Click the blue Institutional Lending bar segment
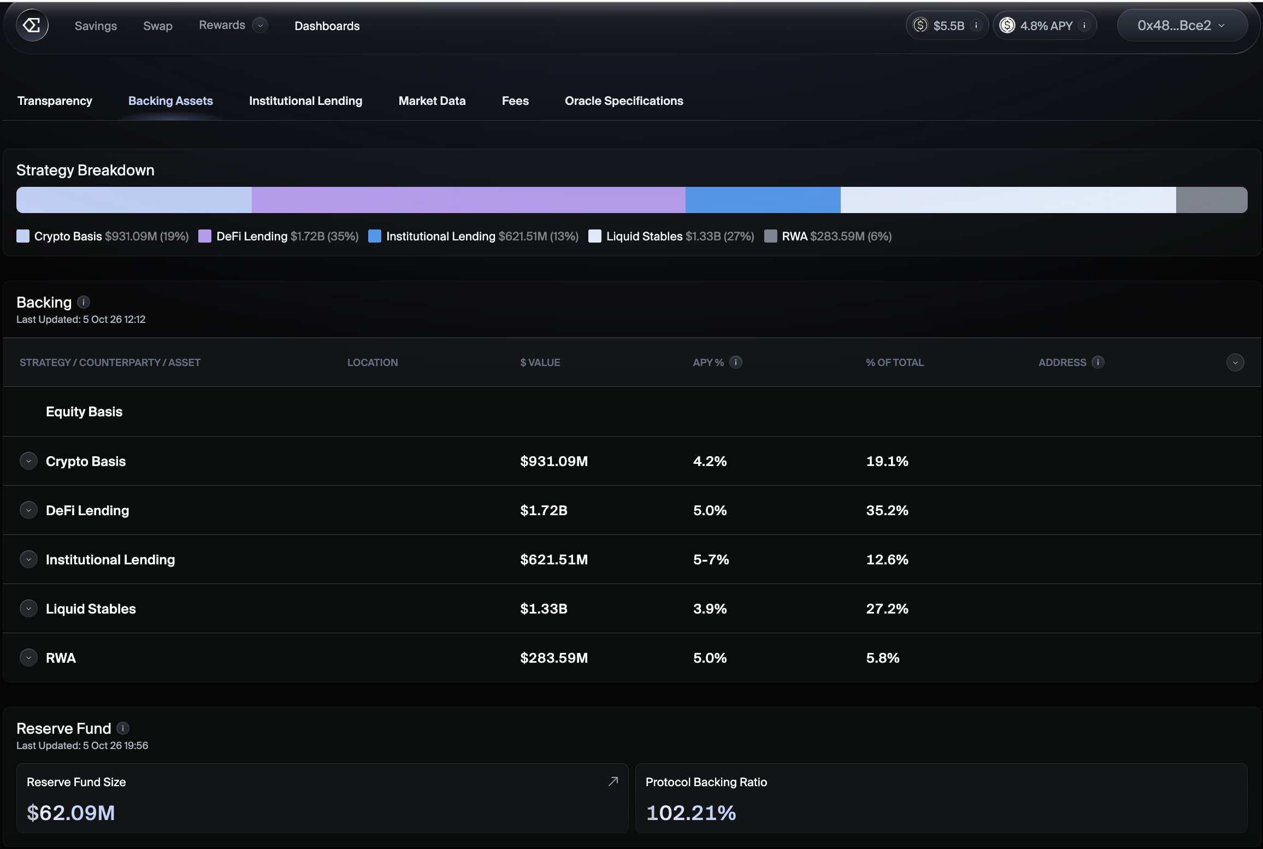Image resolution: width=1263 pixels, height=849 pixels. [763, 200]
